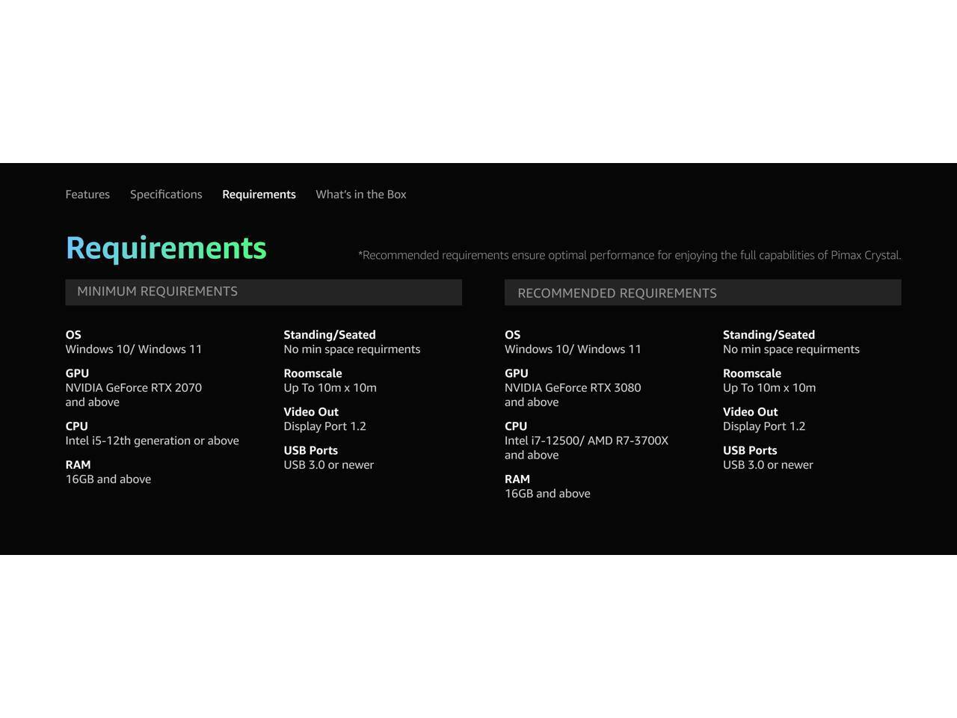Click minimum 'USB 3.0 or newer' text
Screen dimensions: 957x718
pyautogui.click(x=328, y=464)
